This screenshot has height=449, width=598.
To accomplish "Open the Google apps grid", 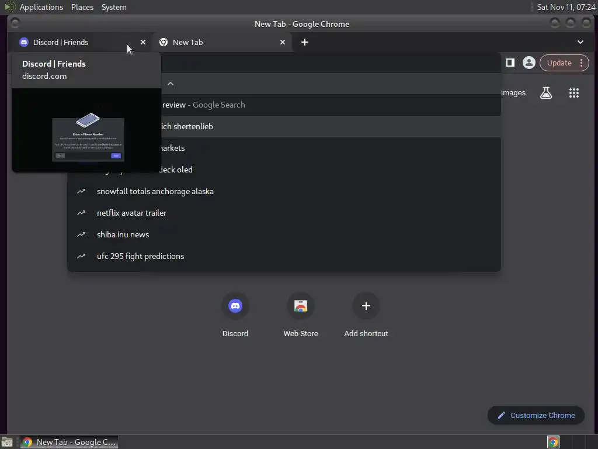I will (x=574, y=93).
